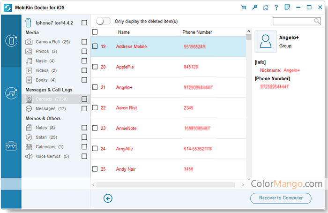The height and width of the screenshot is (213, 328).
Task: Open the feedback note icon in title bar
Action: coord(287,7)
